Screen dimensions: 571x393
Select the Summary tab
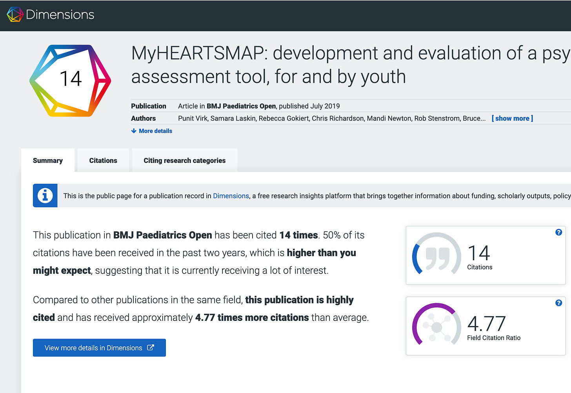pos(48,160)
